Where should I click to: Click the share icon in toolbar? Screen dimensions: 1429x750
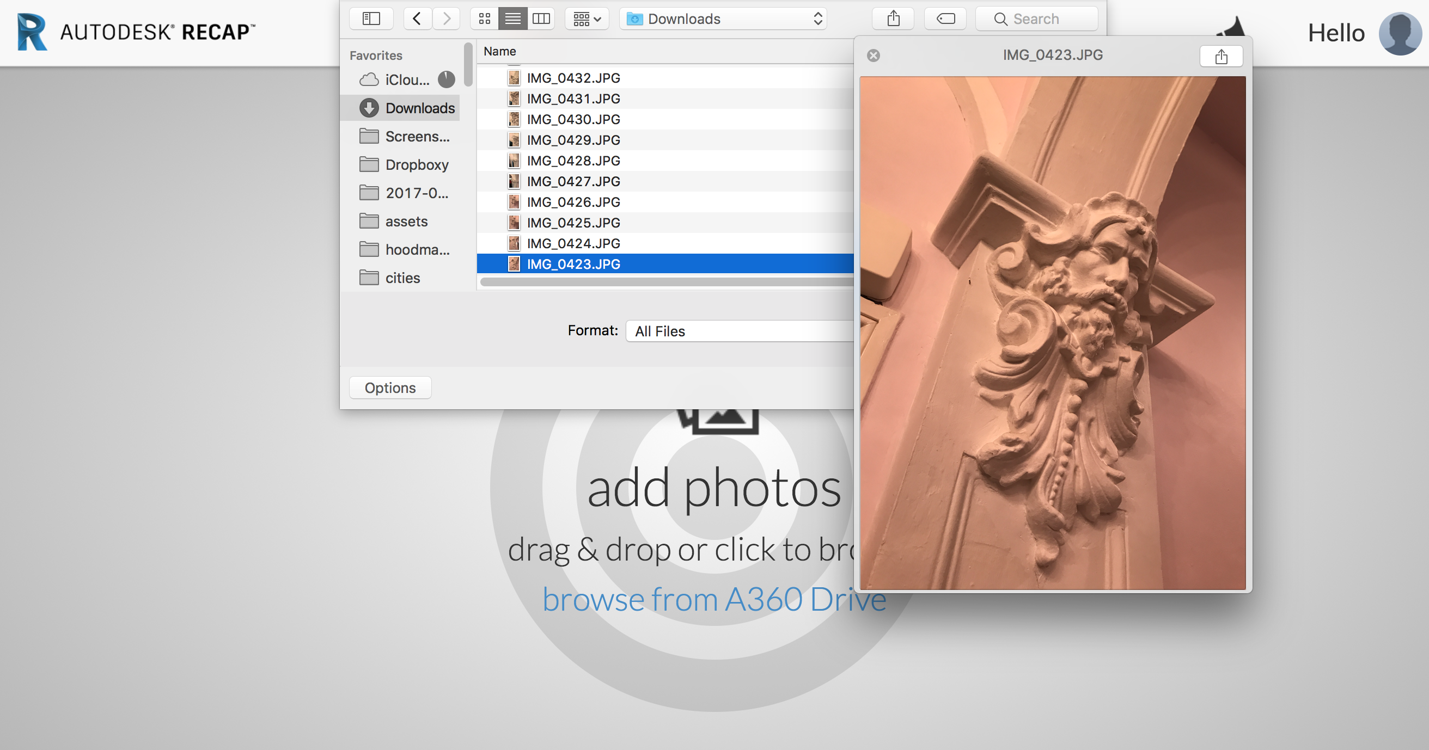pyautogui.click(x=893, y=19)
